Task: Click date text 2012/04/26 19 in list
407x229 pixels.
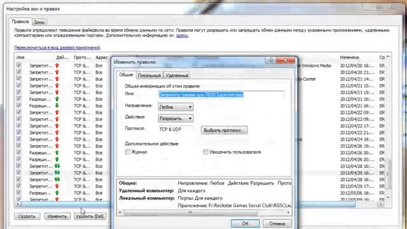Action: (x=357, y=146)
